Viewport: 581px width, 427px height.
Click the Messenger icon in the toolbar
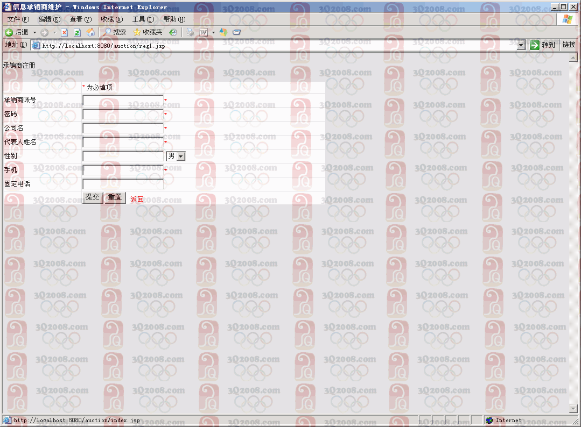(223, 33)
